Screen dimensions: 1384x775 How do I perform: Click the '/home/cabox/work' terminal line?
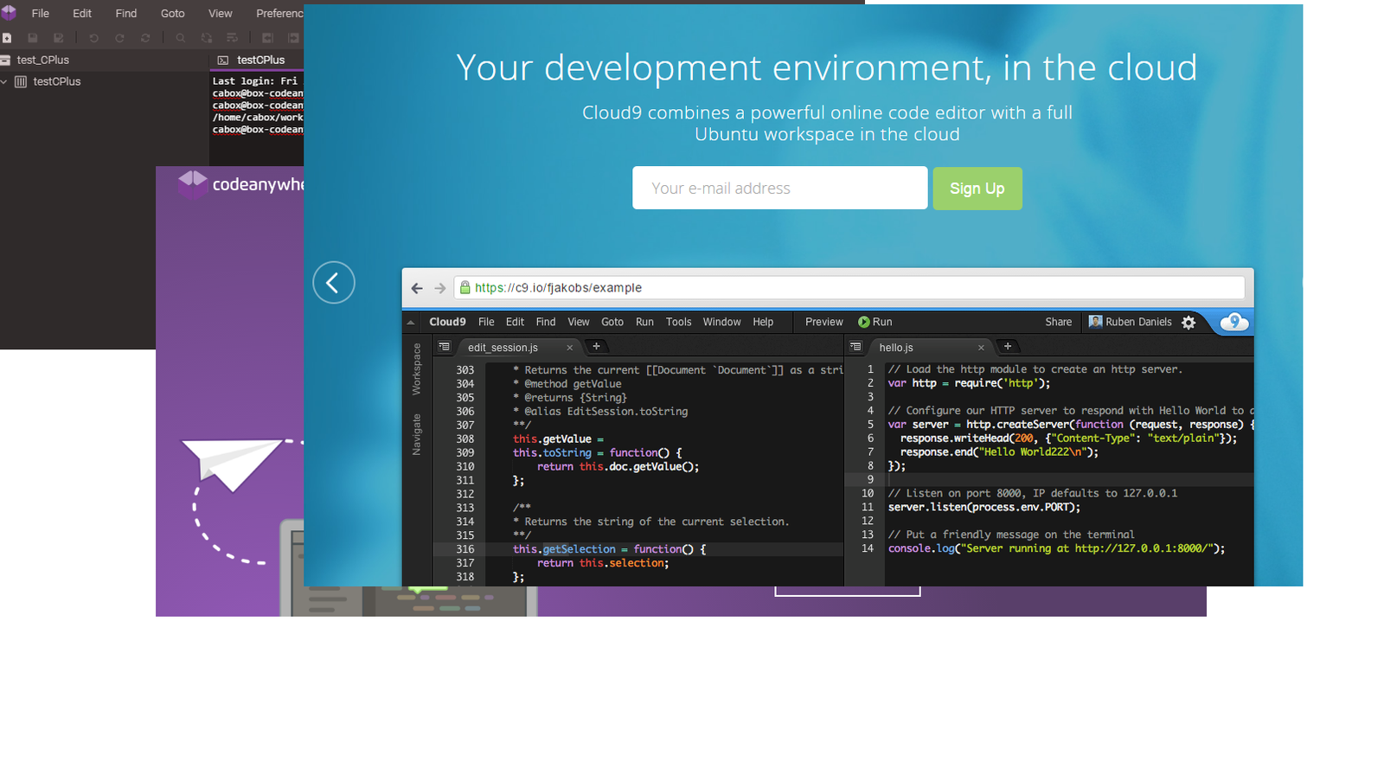coord(258,117)
